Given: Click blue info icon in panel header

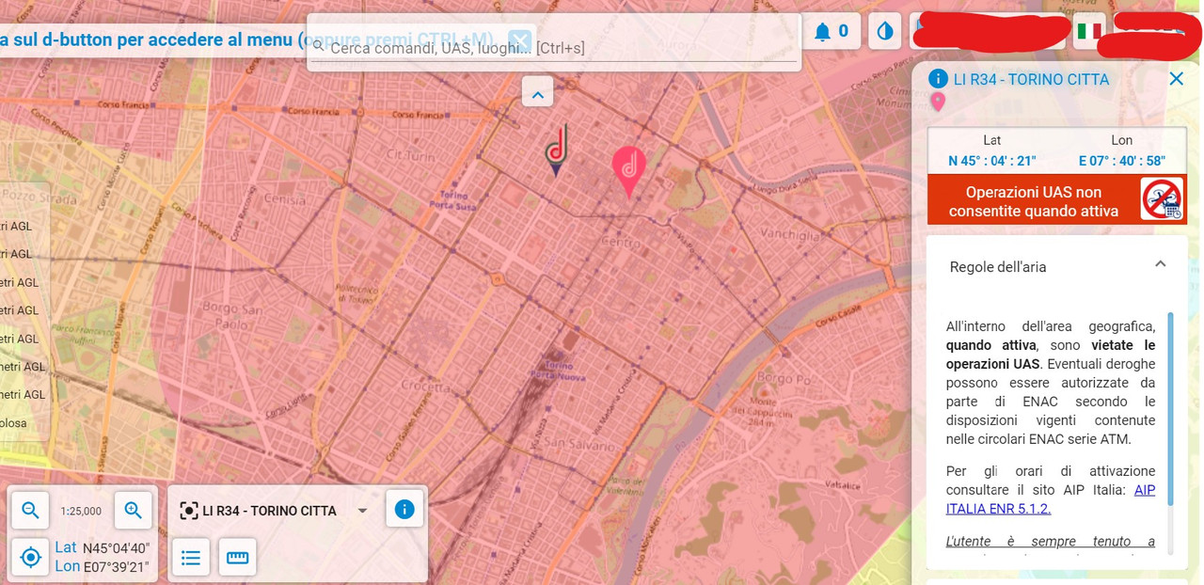Looking at the screenshot, I should (x=937, y=79).
